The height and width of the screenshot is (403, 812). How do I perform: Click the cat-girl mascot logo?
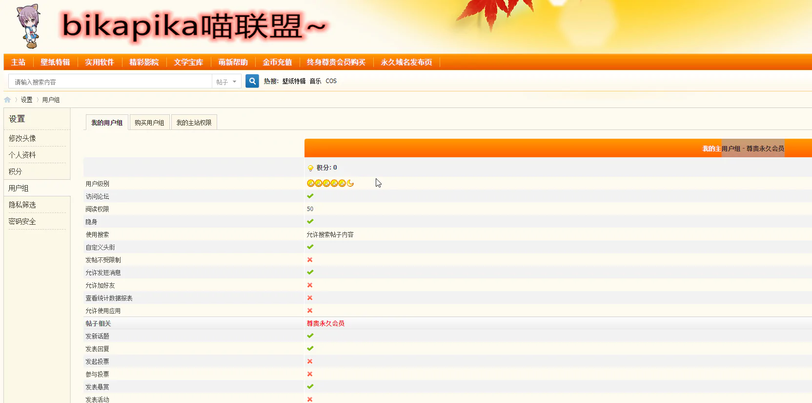click(x=29, y=26)
